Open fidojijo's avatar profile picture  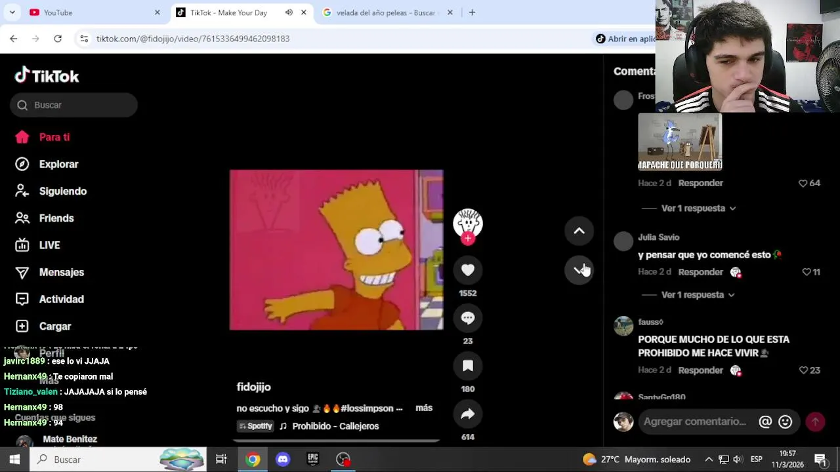tap(468, 223)
